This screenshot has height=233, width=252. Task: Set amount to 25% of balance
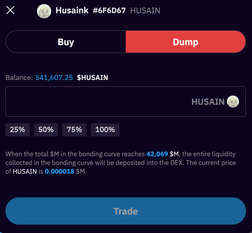click(17, 130)
